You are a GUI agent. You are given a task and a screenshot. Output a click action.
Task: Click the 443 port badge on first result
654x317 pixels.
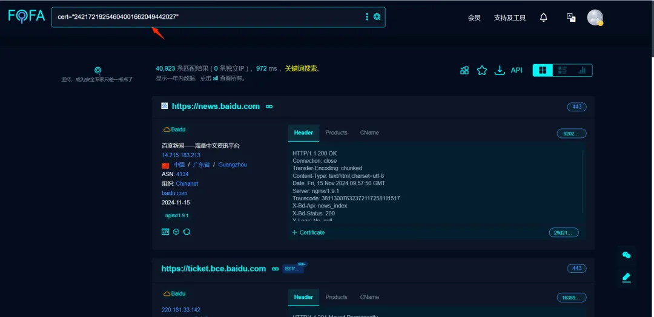click(576, 106)
